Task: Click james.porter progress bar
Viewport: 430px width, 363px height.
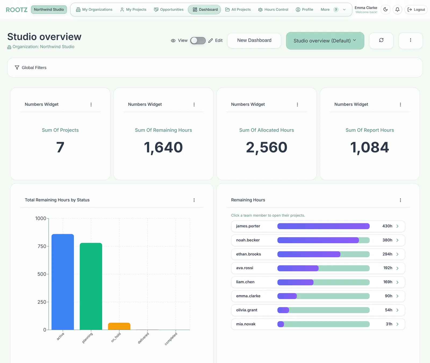Action: 323,226
